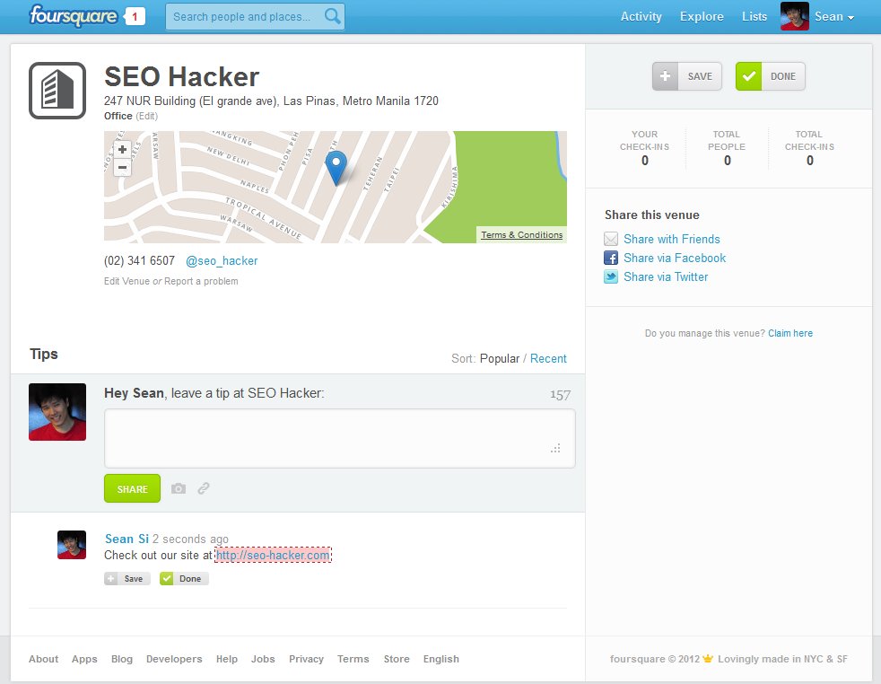The image size is (881, 684).
Task: Open the English language selector
Action: click(440, 659)
